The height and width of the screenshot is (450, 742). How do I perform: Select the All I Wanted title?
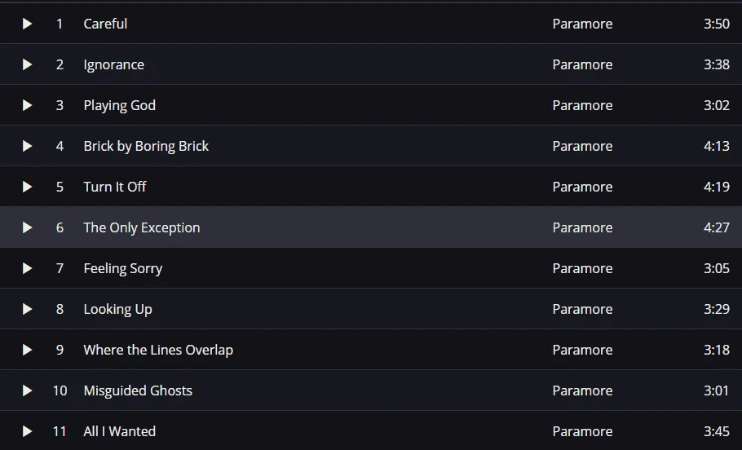(119, 431)
